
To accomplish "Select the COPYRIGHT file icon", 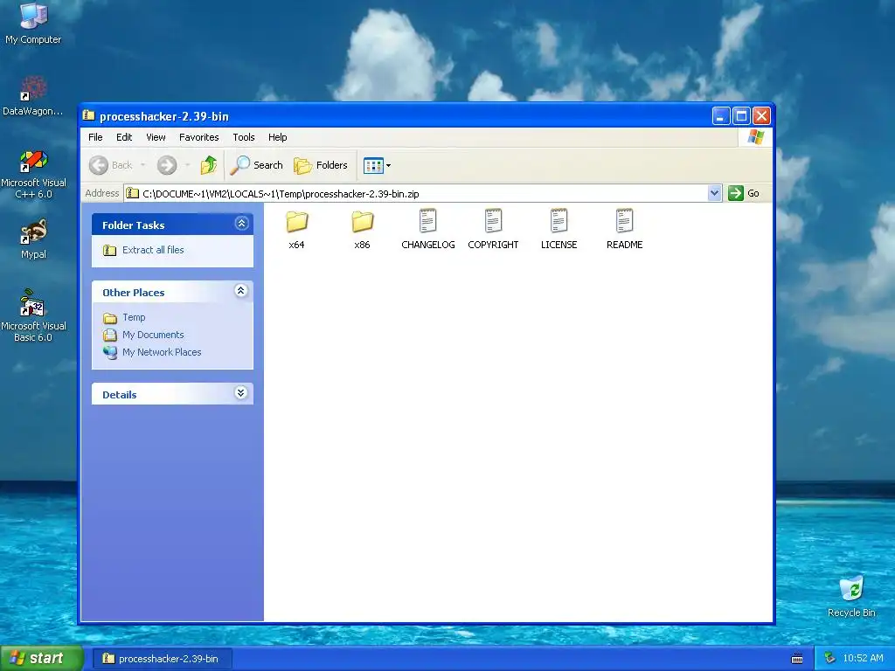I will tap(493, 221).
